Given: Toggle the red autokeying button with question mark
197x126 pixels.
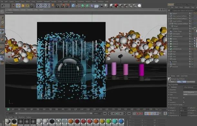Looking at the screenshot, I should pos(141,113).
